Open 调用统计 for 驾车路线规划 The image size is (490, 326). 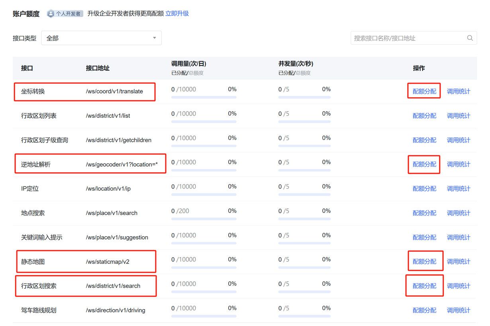459,310
